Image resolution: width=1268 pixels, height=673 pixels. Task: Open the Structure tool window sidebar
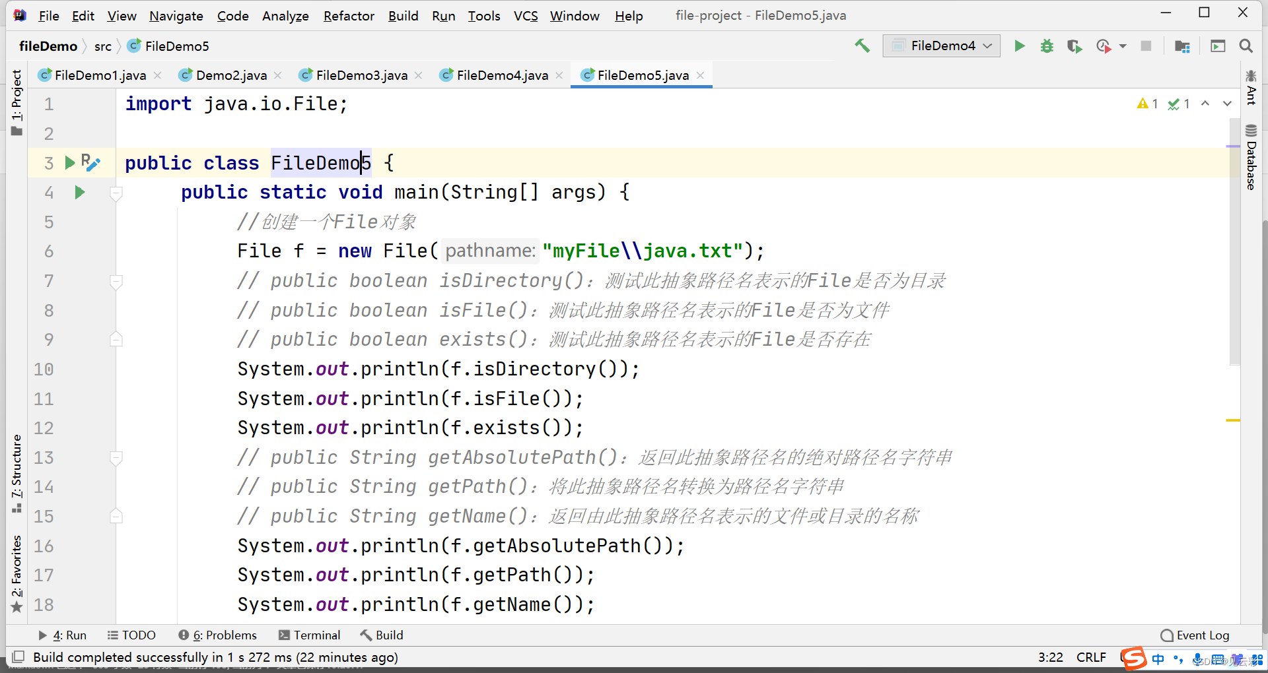[17, 473]
